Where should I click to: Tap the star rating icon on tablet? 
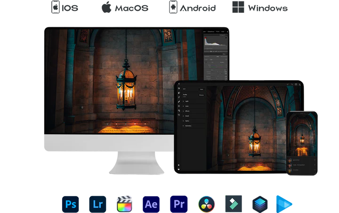178,165
